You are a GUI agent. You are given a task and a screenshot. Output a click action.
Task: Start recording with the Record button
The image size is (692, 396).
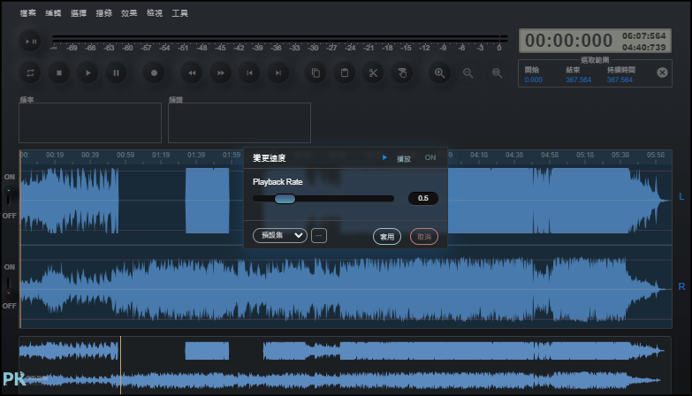(154, 72)
